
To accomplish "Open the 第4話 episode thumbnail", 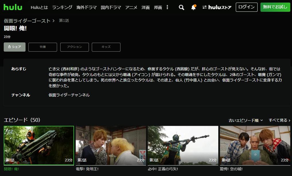I will coord(255,146).
